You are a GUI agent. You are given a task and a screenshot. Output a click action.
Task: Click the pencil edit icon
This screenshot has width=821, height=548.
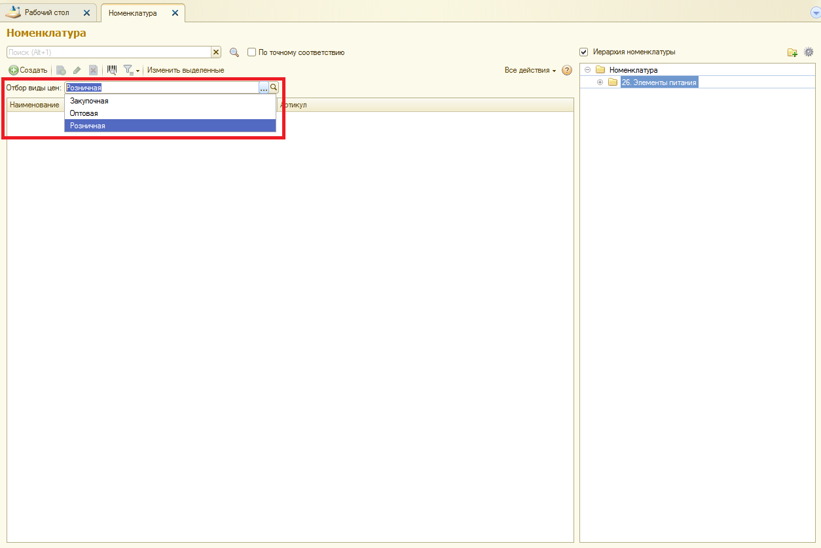(x=77, y=70)
